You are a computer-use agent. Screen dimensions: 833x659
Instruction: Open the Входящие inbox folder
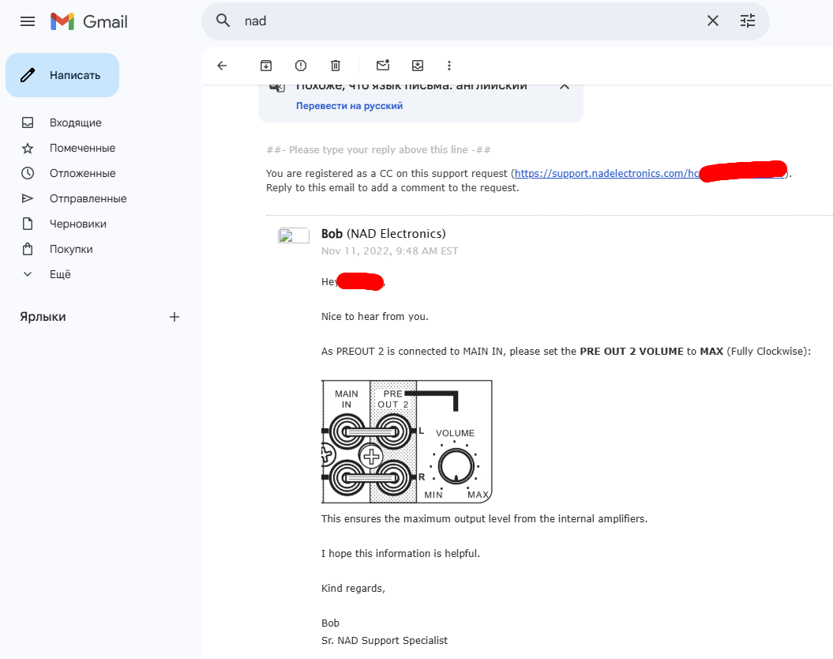pyautogui.click(x=75, y=122)
